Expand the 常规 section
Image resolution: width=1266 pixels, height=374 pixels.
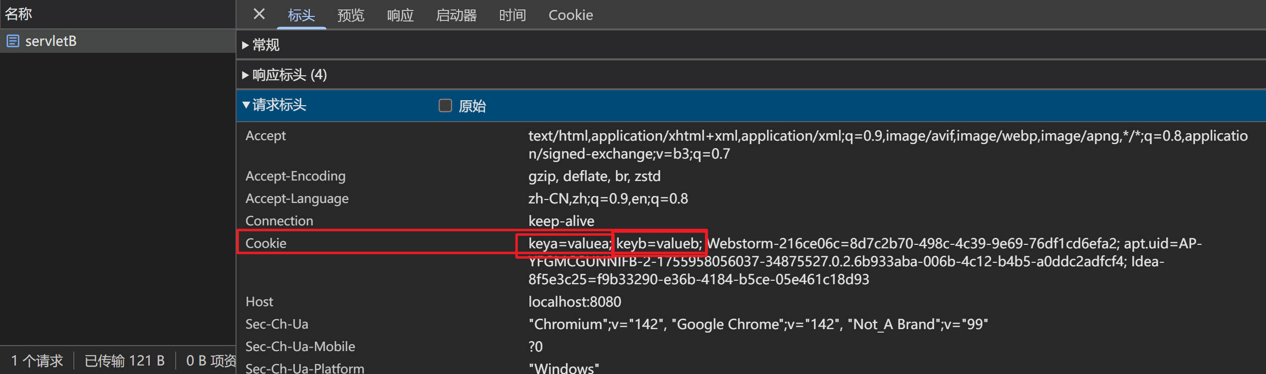tap(751, 45)
